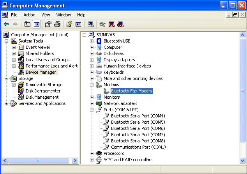Click the device list scroll up arrow
Viewport: 247px width, 174px height.
242,35
